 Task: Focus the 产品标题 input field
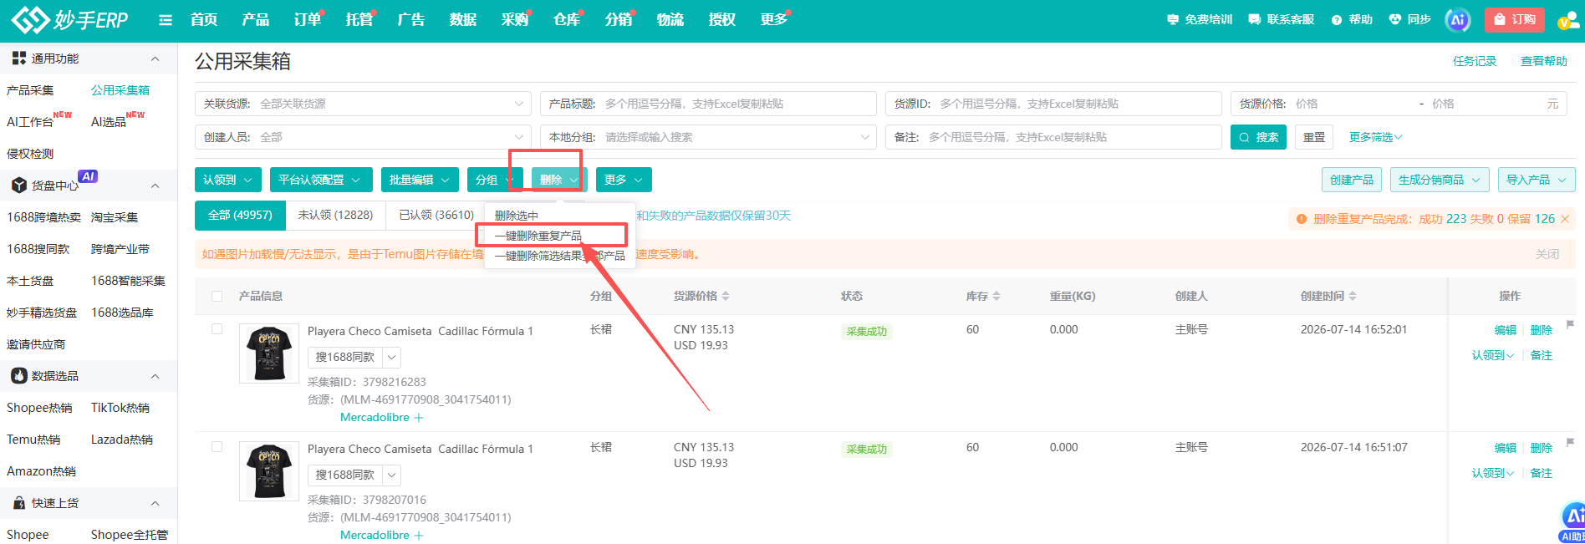pos(708,104)
